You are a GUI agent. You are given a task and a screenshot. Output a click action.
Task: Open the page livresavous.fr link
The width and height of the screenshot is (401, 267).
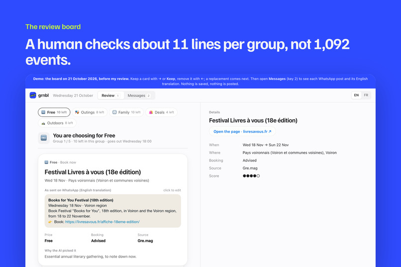[242, 131]
